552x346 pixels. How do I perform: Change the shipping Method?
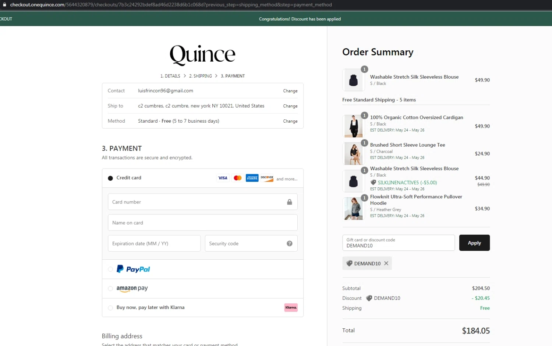(x=290, y=121)
